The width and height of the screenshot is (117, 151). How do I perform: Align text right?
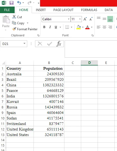point(110,27)
